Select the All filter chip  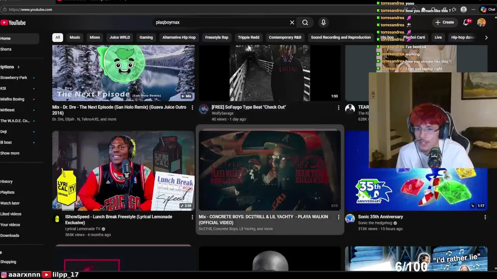point(57,38)
